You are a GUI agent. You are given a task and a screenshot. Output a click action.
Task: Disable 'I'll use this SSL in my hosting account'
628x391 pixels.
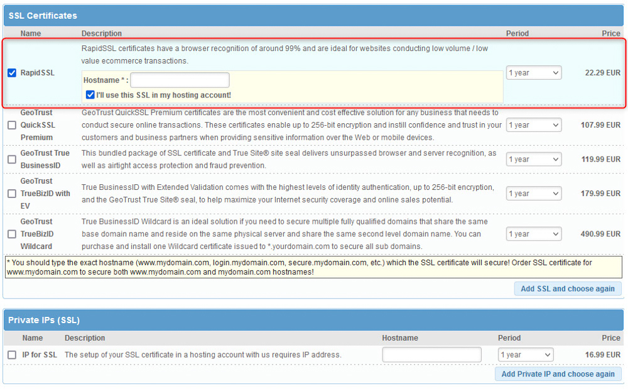coord(90,94)
